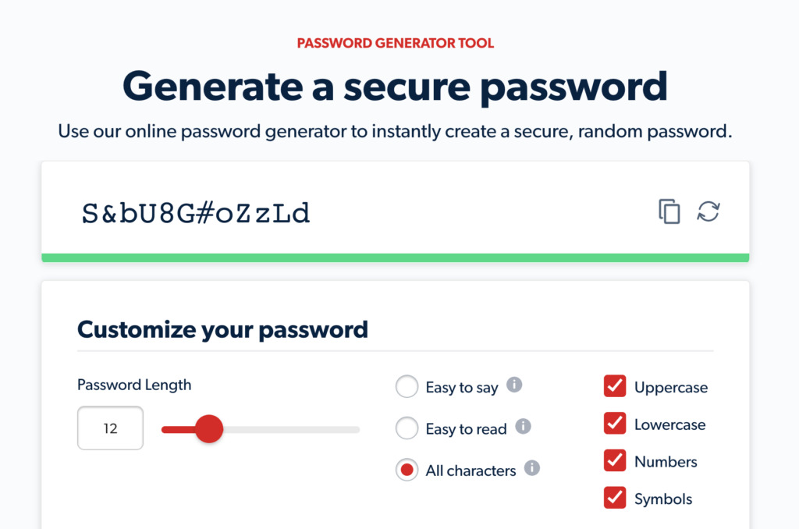Click the Uppercase label text
The width and height of the screenshot is (799, 529).
(x=670, y=387)
